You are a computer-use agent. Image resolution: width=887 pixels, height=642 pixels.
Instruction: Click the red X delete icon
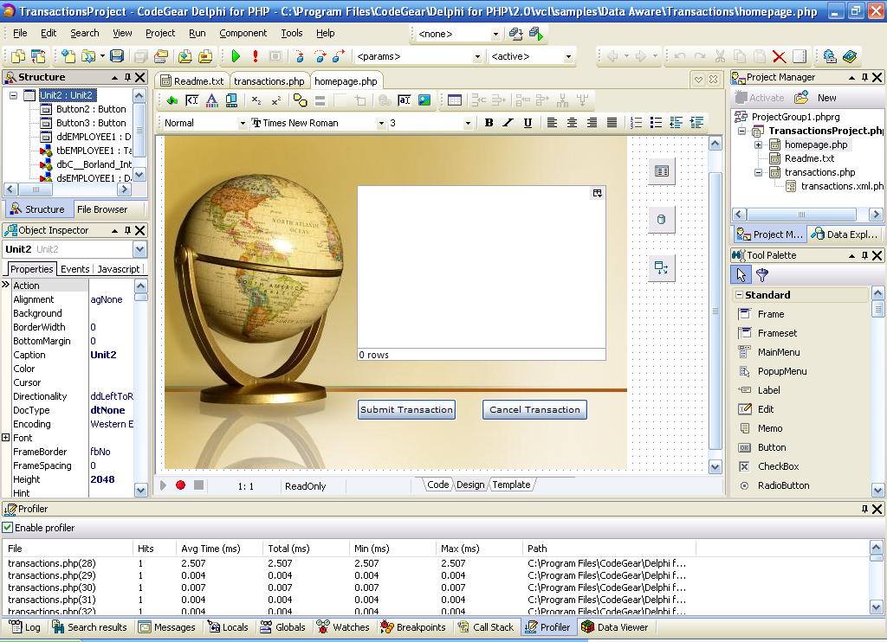tap(779, 56)
